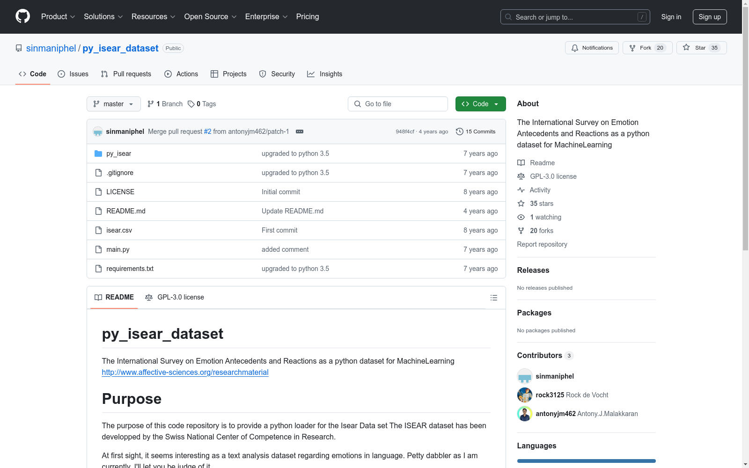The width and height of the screenshot is (749, 468).
Task: Click the Notifications button
Action: tap(592, 48)
